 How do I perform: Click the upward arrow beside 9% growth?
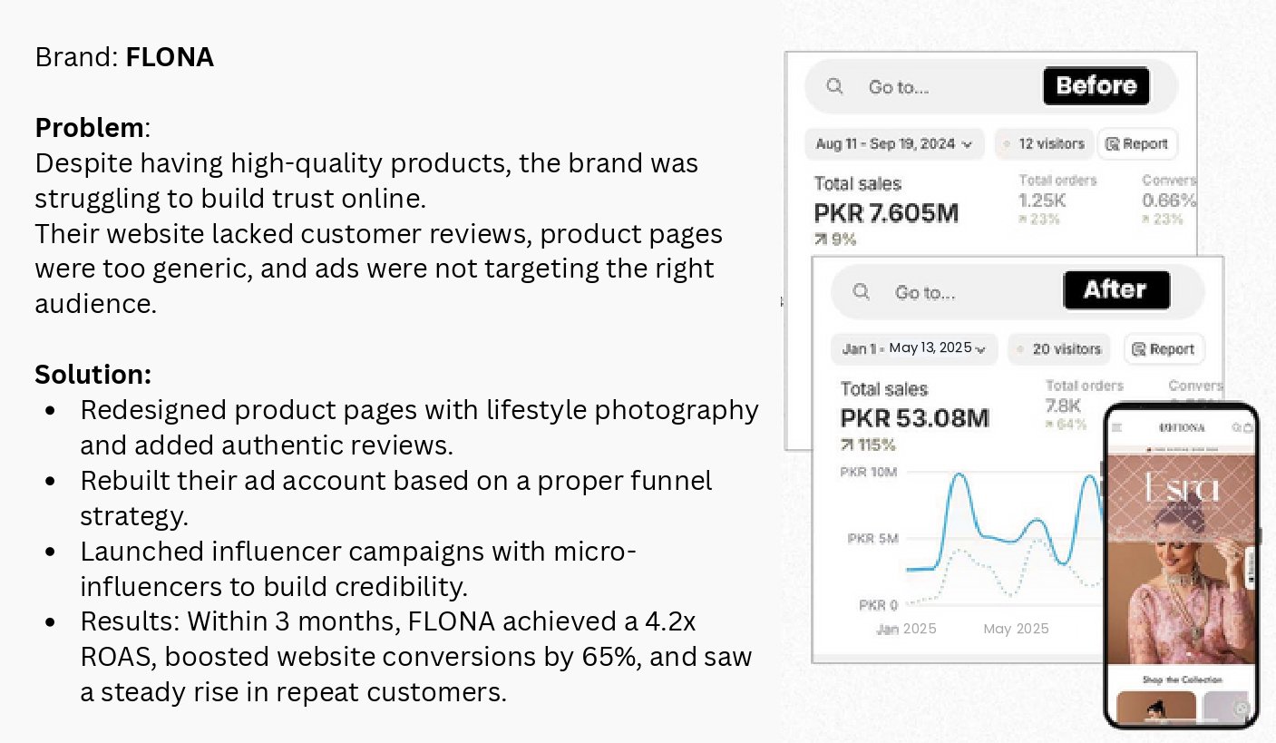click(x=821, y=240)
